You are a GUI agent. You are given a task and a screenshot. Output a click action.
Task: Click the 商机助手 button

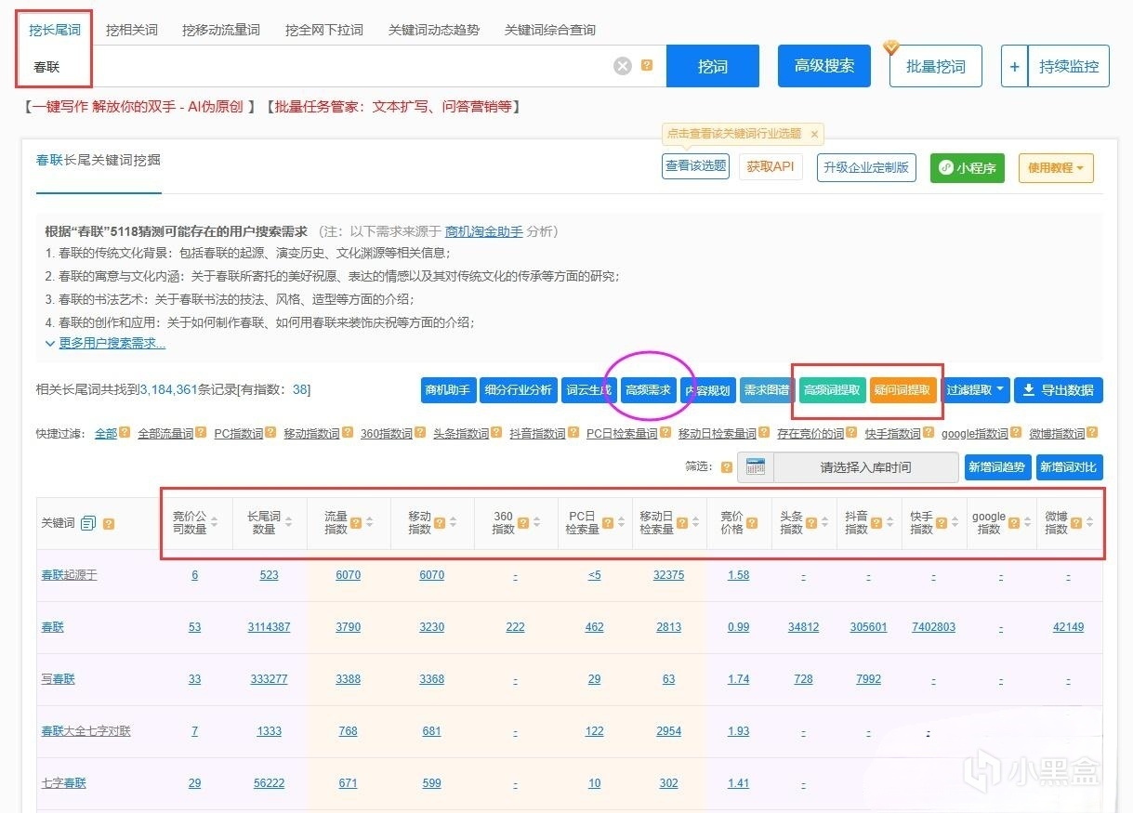pyautogui.click(x=447, y=390)
